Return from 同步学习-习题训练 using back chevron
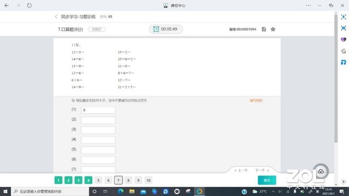Viewport: 349px width, 196px height. [x=56, y=17]
